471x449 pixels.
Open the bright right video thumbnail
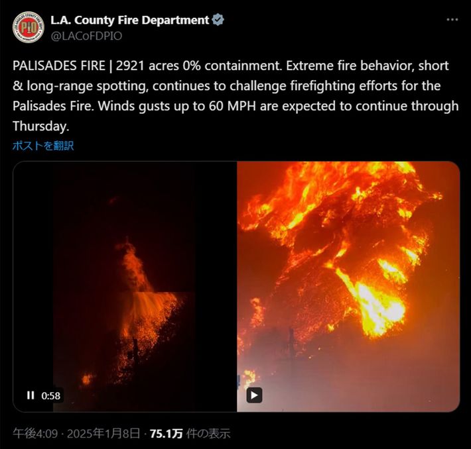click(x=348, y=287)
